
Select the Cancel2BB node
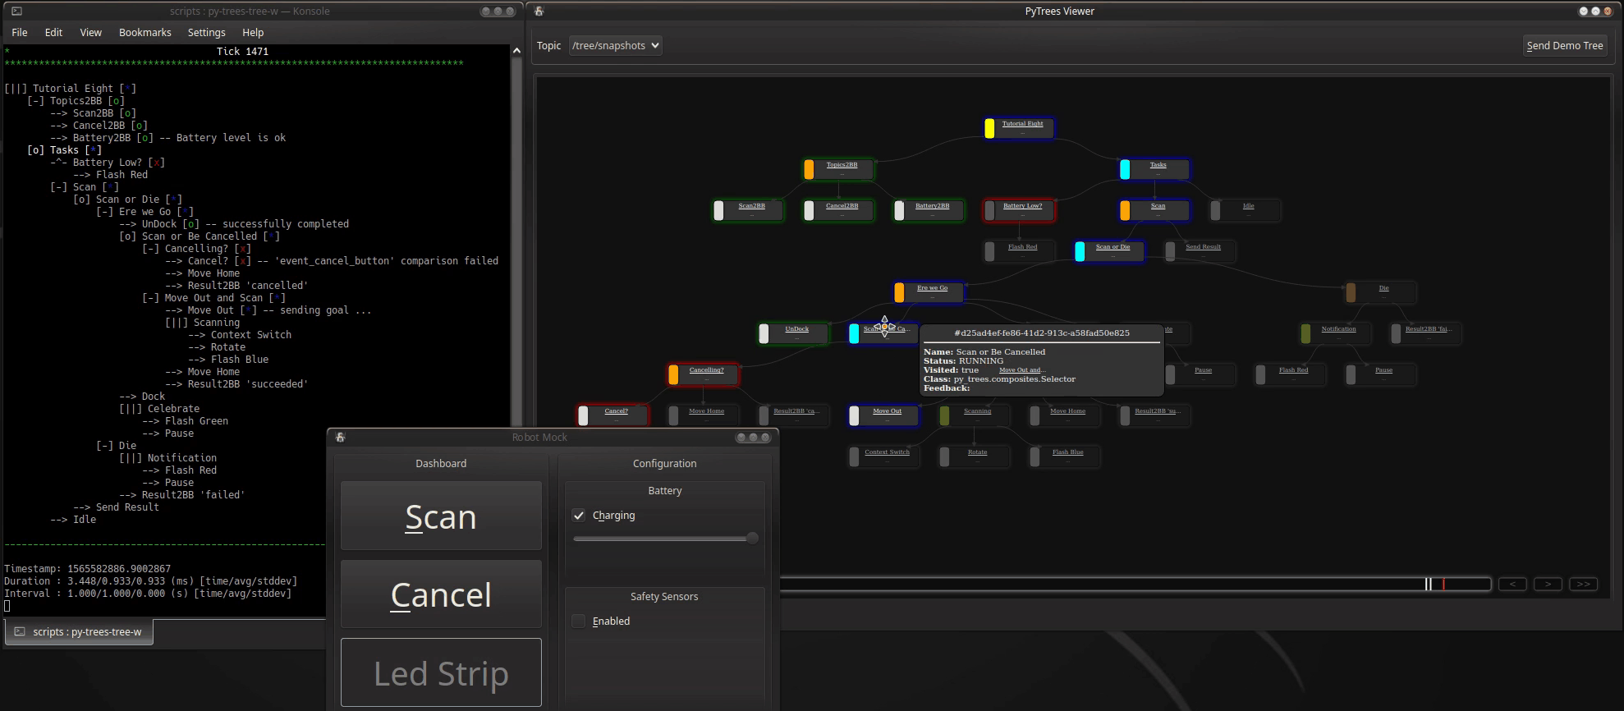pos(838,210)
